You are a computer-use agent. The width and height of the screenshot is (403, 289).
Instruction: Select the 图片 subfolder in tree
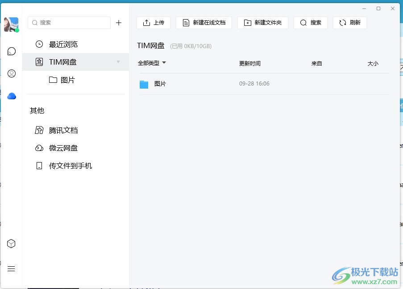[67, 80]
